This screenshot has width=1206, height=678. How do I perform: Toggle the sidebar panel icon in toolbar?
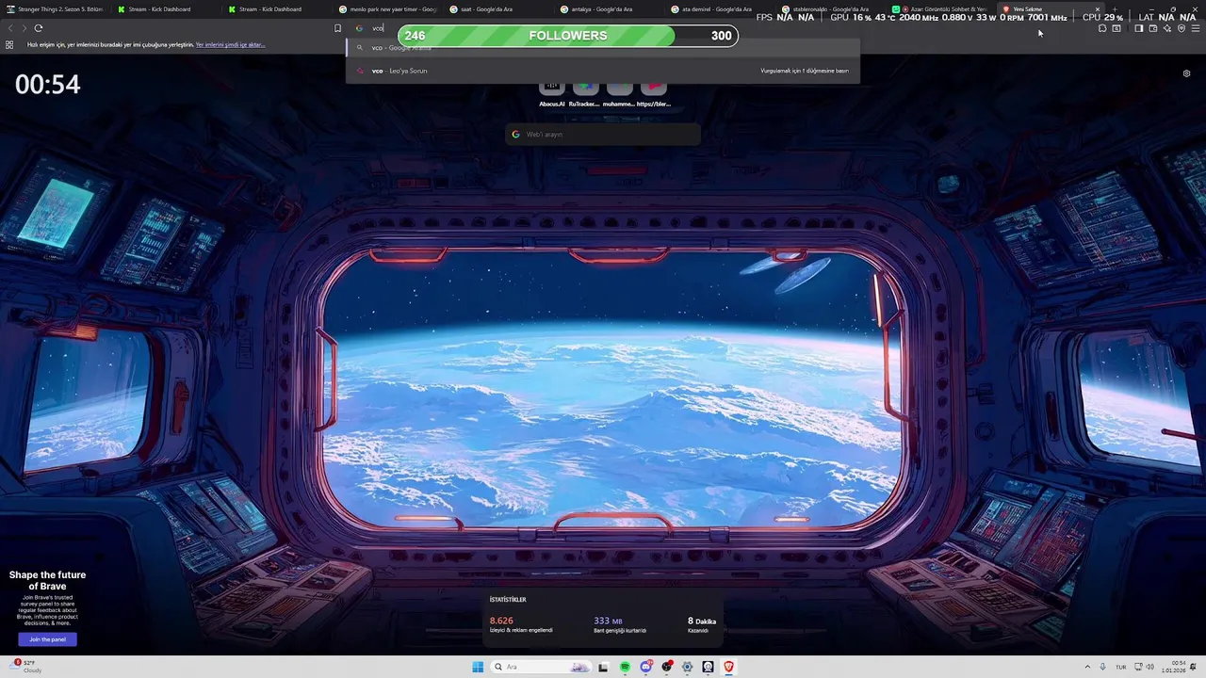pos(1138,28)
